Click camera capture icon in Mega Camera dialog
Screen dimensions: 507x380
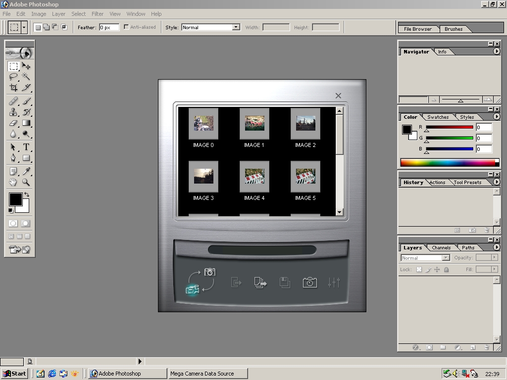click(x=310, y=283)
